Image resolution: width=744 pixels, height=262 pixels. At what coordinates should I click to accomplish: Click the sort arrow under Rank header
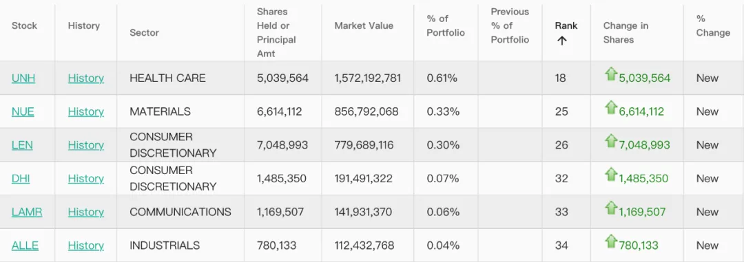click(562, 41)
